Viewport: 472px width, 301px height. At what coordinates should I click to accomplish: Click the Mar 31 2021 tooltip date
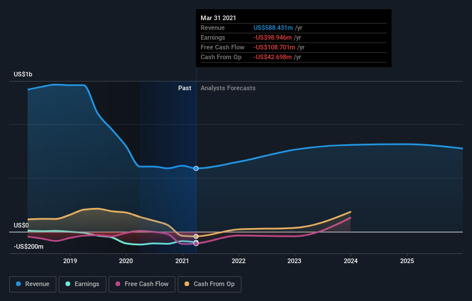pos(218,18)
